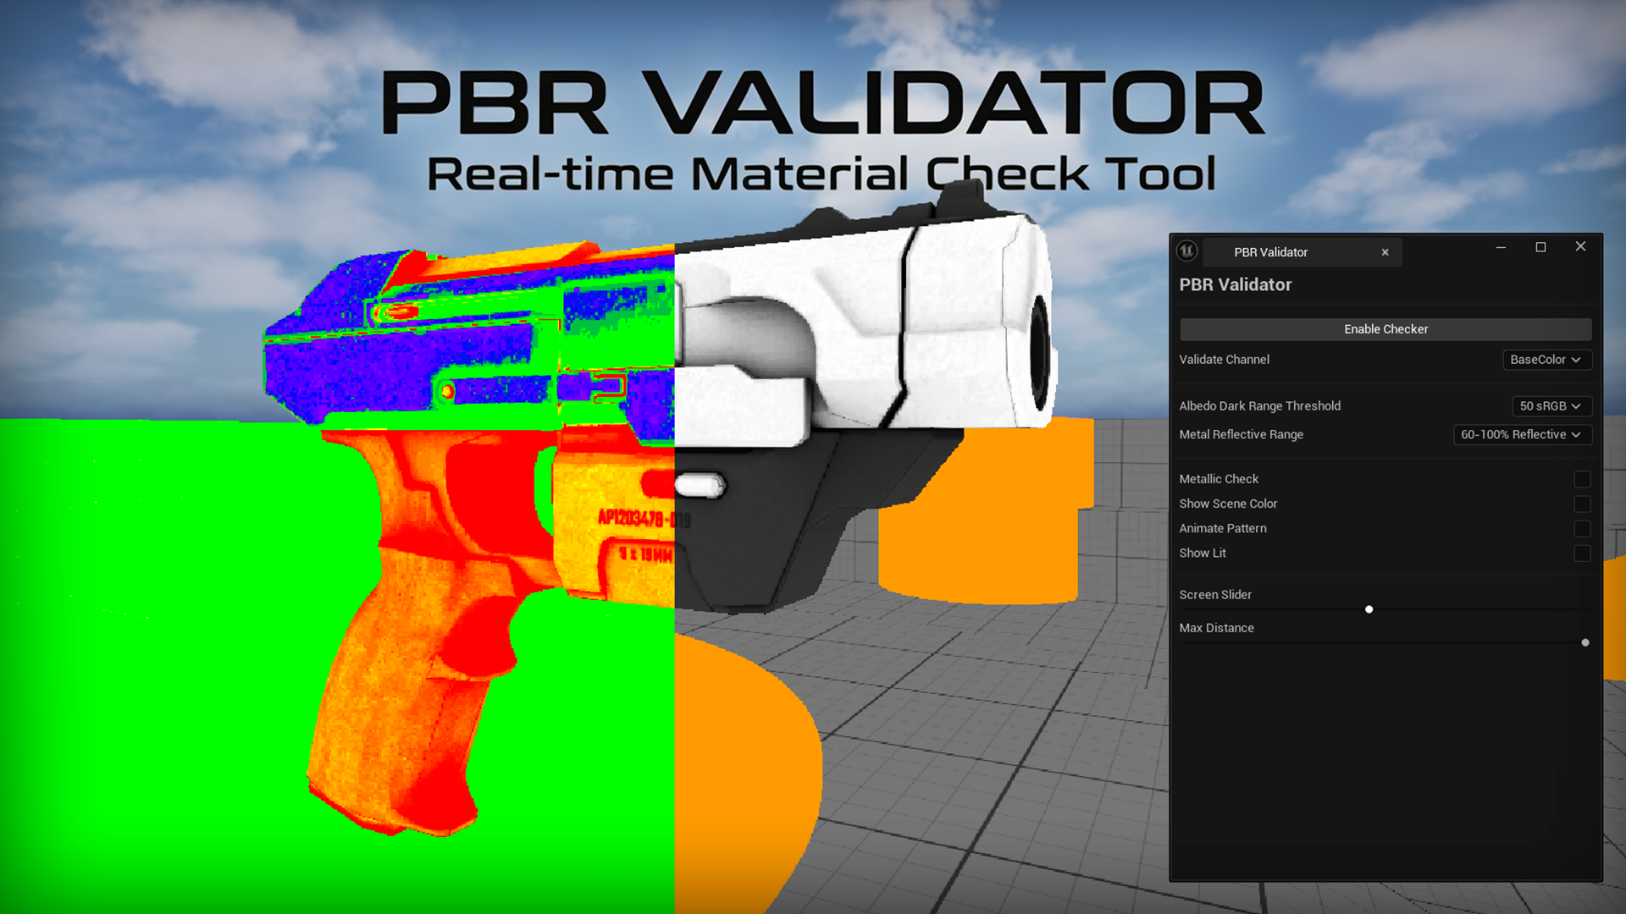Click the 'Metal Reflective Range' label
Viewport: 1626px width, 914px height.
pos(1241,435)
